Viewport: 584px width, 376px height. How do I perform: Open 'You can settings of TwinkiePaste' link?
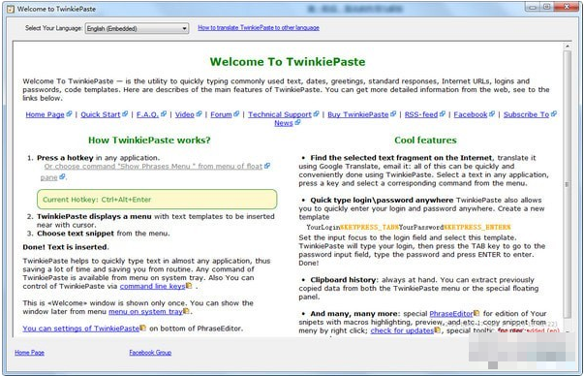[80, 329]
